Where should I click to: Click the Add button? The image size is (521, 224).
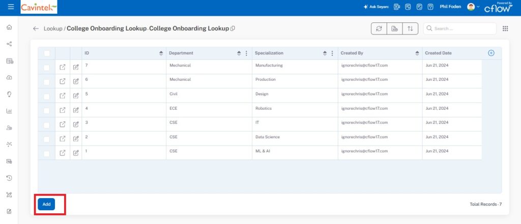point(46,204)
